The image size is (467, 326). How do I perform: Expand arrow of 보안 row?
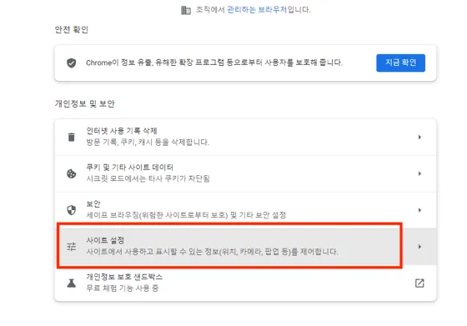[x=419, y=210]
